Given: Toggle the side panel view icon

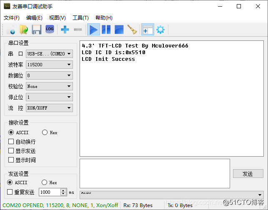Looking at the screenshot, I should pos(148,30).
